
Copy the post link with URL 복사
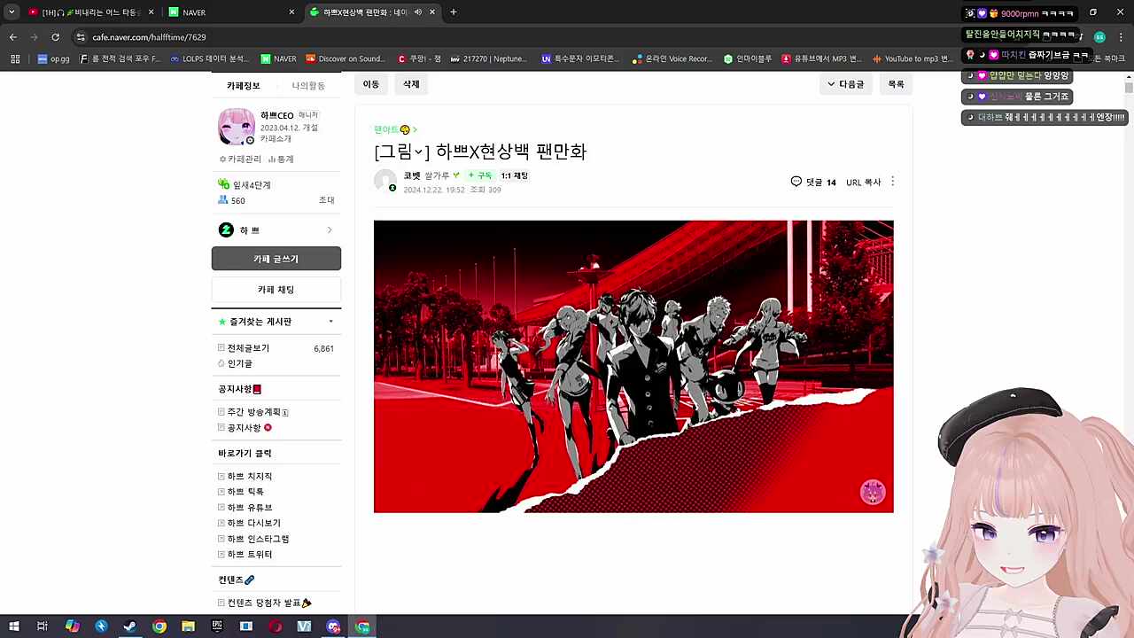(x=864, y=182)
